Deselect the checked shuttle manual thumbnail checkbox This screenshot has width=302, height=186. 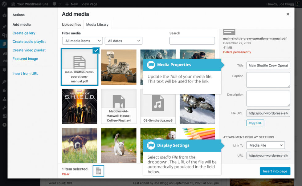[x=96, y=51]
